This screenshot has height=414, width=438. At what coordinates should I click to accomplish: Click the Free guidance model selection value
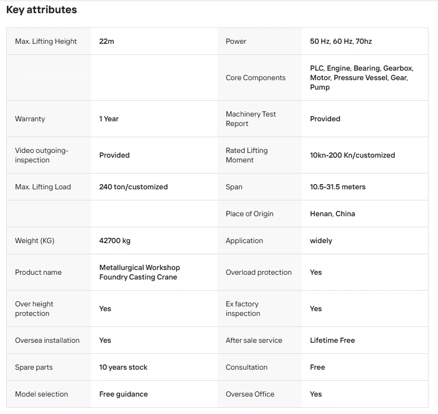123,394
